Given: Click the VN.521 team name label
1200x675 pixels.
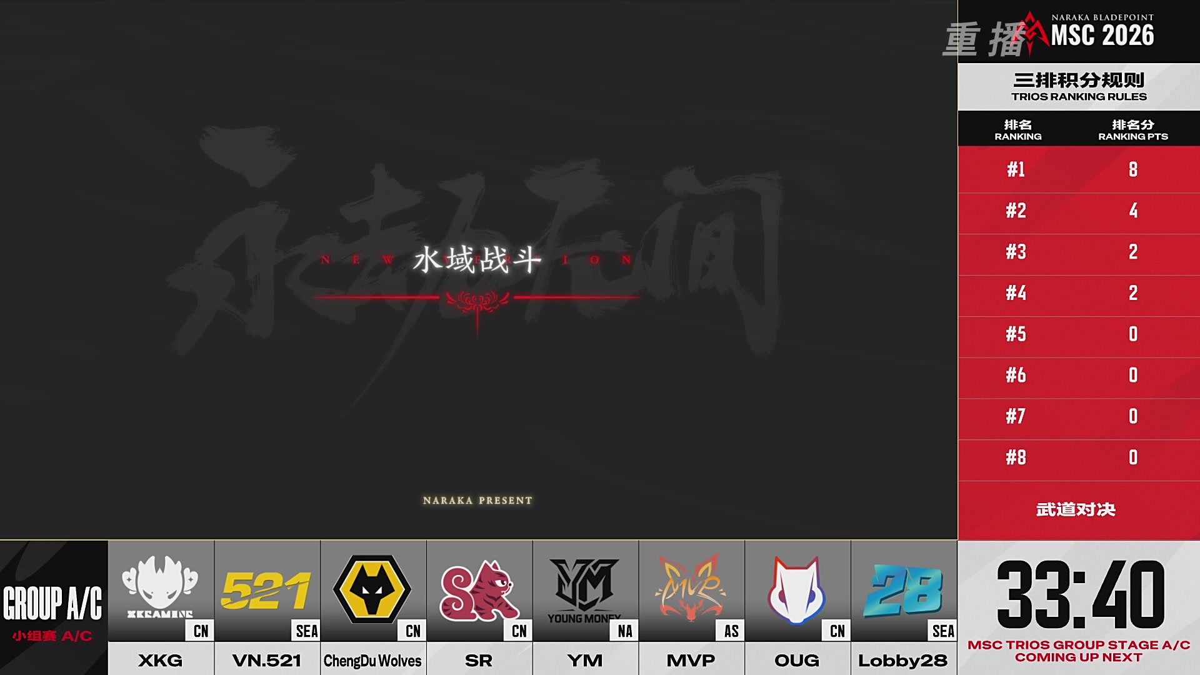Looking at the screenshot, I should [267, 660].
